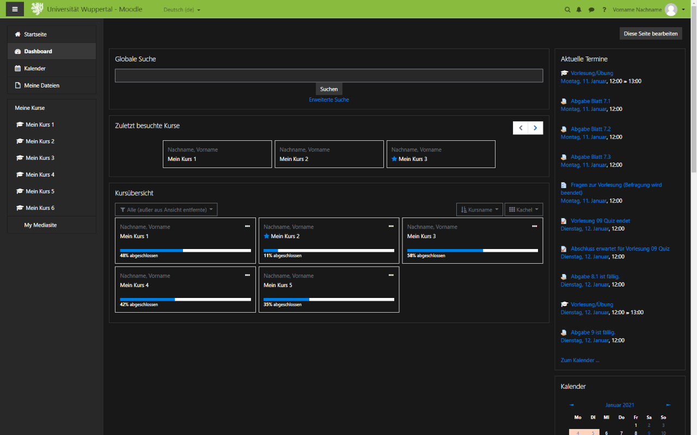Select Dashboard in sidebar

[x=52, y=51]
